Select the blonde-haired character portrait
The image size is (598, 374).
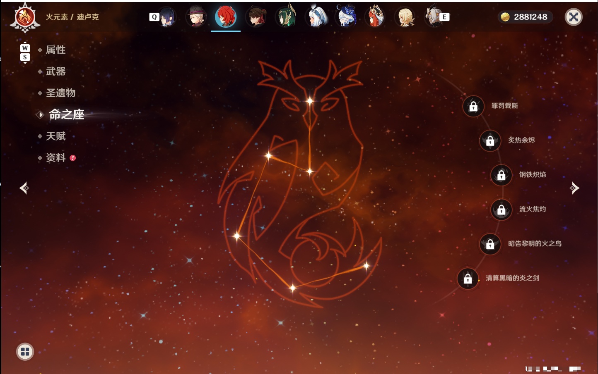coord(405,17)
